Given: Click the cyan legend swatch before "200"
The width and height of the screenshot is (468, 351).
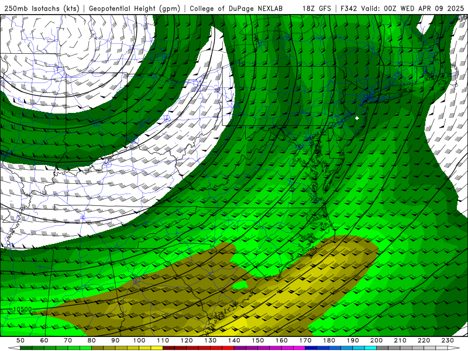Looking at the screenshot, I should click(x=370, y=348).
